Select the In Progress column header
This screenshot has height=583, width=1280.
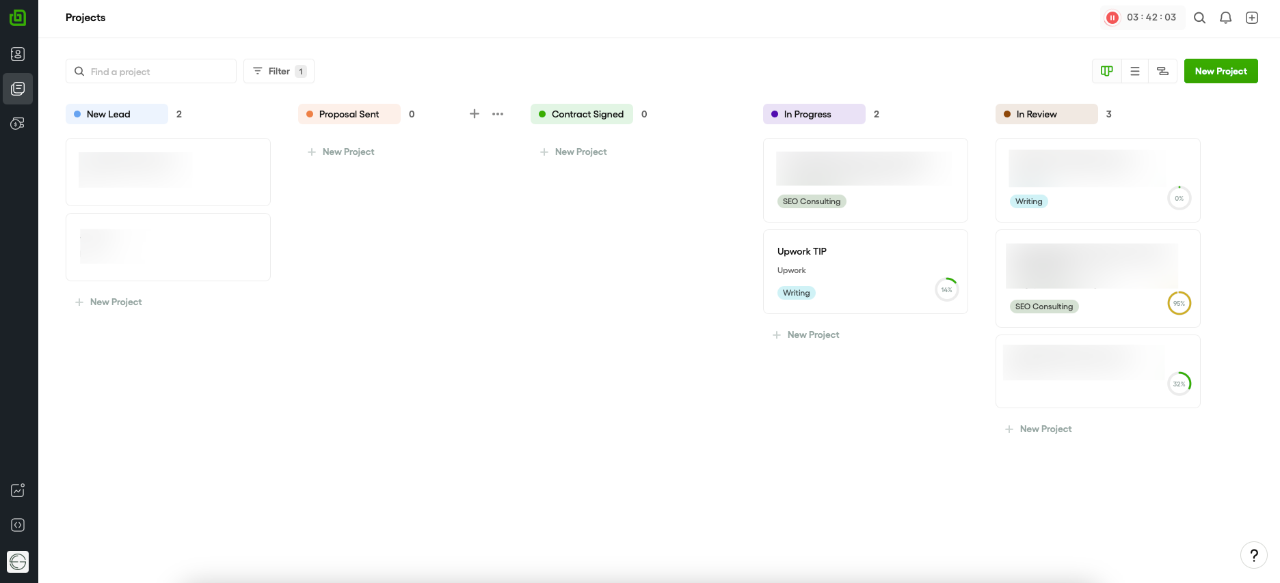pos(814,114)
